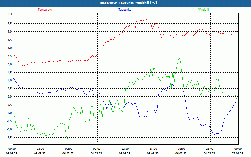Image resolution: width=251 pixels, height=157 pixels.
Task: Click the blue dew point minimum after 21:00
Action: [215, 135]
